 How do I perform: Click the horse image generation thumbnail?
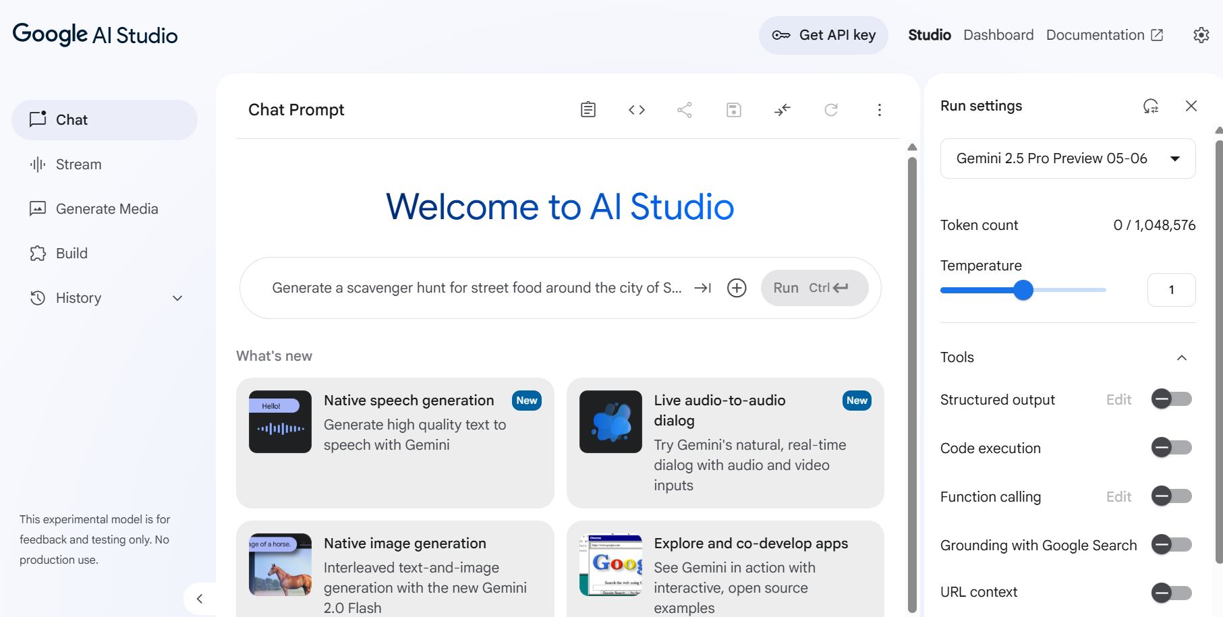[280, 564]
